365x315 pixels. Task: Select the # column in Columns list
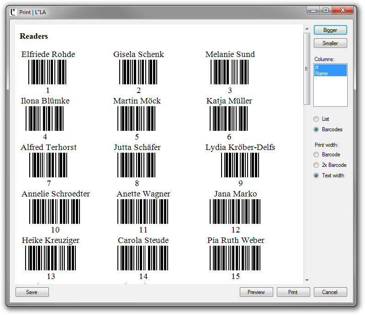click(330, 67)
